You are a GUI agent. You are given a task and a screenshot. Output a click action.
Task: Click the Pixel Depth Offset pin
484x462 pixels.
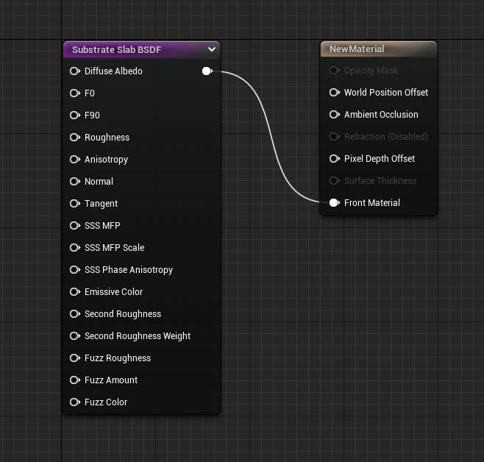click(334, 159)
